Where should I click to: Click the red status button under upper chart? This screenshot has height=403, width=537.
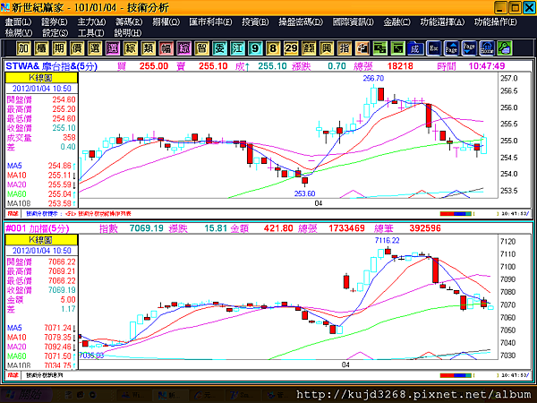pyautogui.click(x=13, y=213)
